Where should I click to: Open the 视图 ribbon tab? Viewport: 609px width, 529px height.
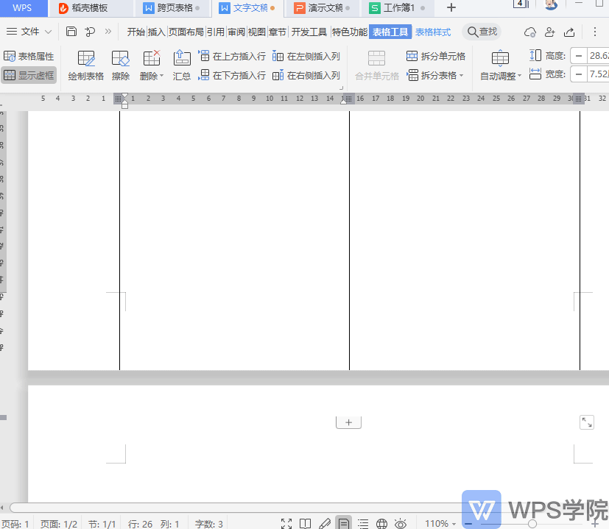coord(257,32)
